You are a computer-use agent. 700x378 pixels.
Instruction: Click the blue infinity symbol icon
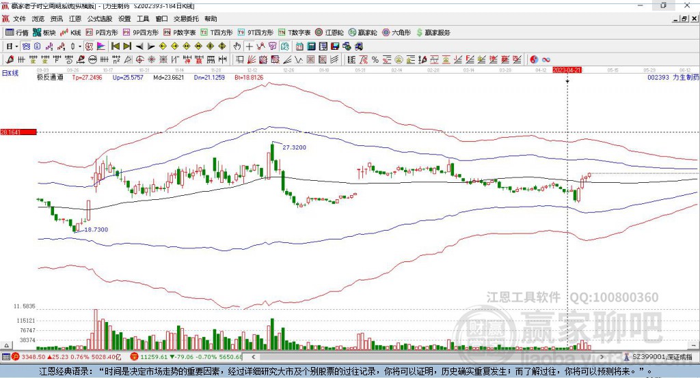pos(546,60)
